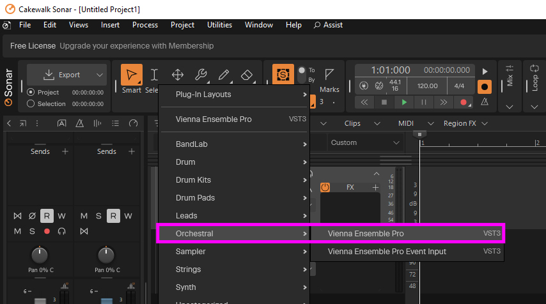Show the tempo inspector metronome icon
This screenshot has height=304, width=546.
[80, 123]
